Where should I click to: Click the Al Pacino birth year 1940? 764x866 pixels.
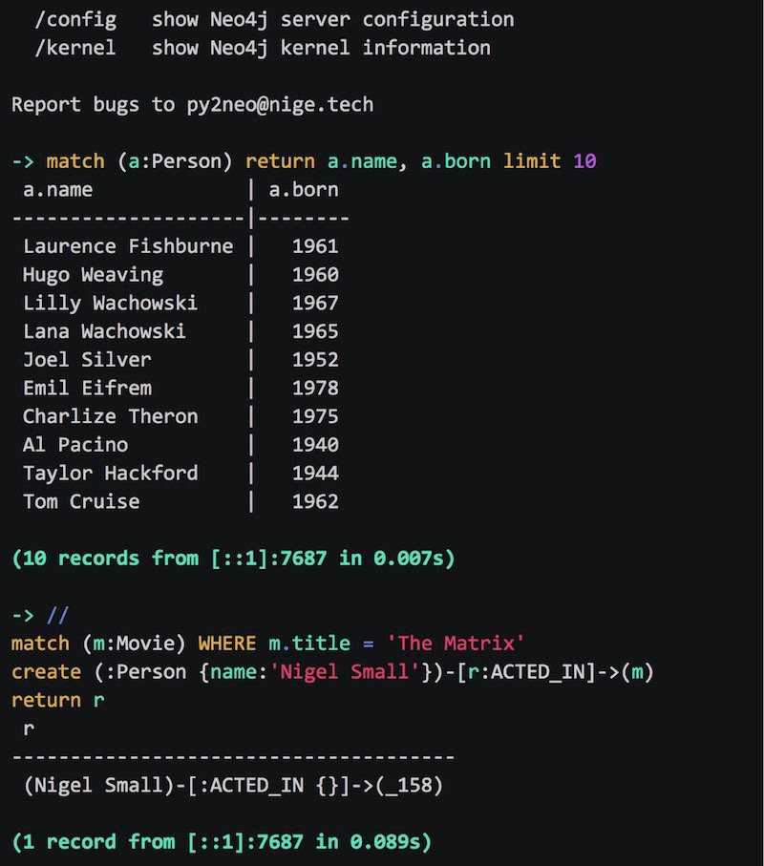(315, 445)
